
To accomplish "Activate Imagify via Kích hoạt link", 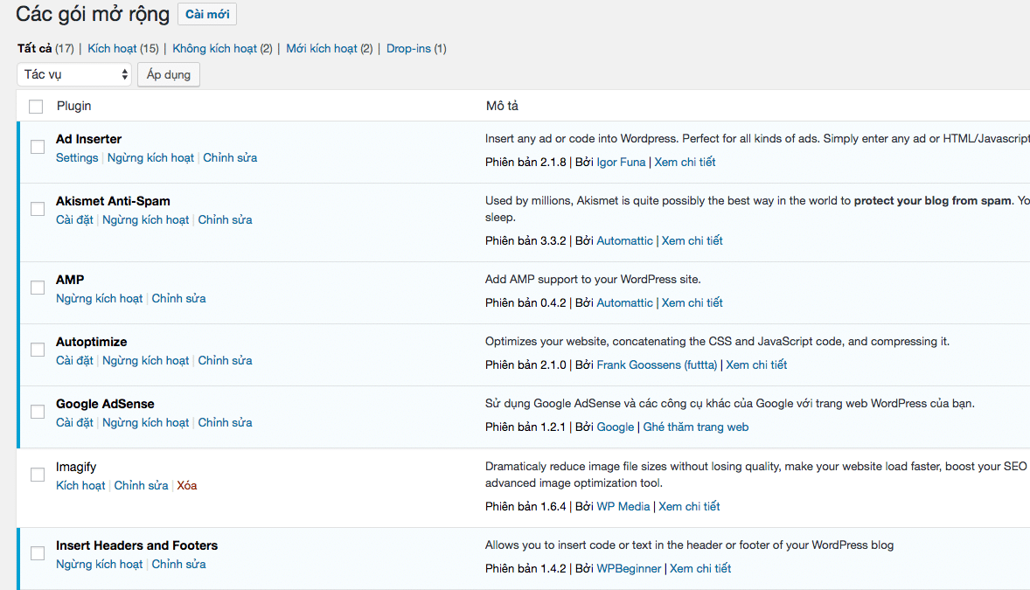I will [x=80, y=486].
